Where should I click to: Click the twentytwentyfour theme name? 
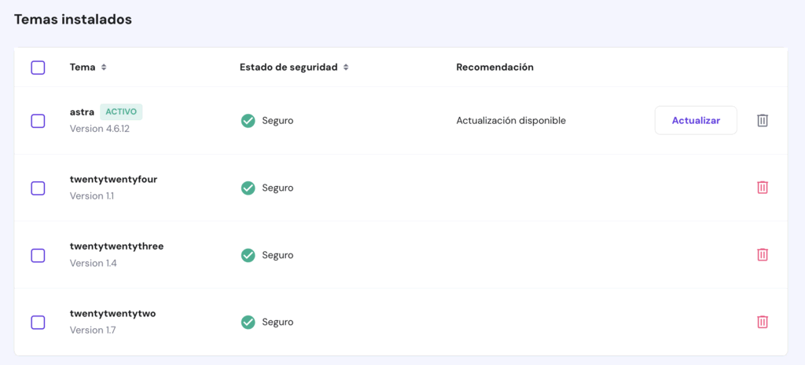113,179
